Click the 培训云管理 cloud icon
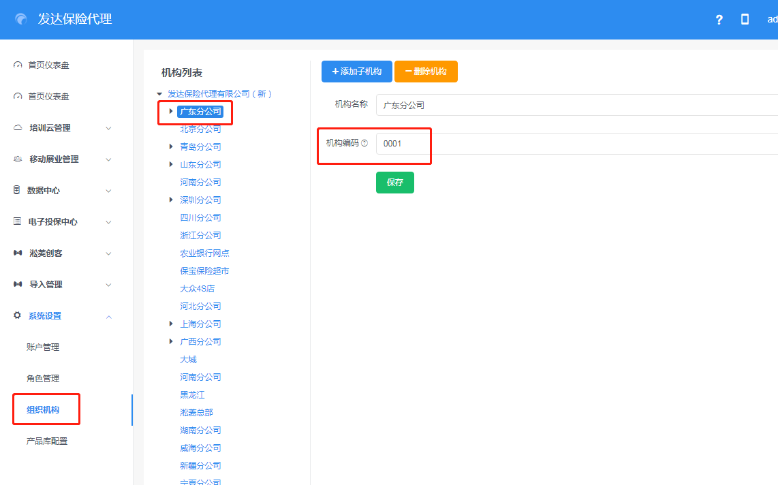Screen dimensions: 778x485 tap(18, 128)
